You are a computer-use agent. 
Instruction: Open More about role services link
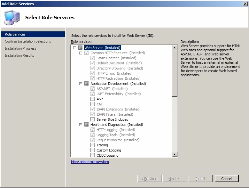point(90,162)
